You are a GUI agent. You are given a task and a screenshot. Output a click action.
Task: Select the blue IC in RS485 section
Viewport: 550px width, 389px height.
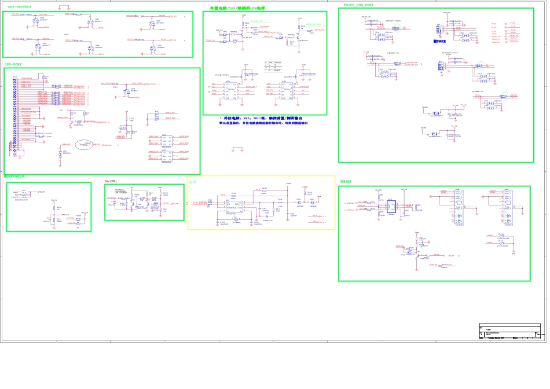click(x=390, y=206)
